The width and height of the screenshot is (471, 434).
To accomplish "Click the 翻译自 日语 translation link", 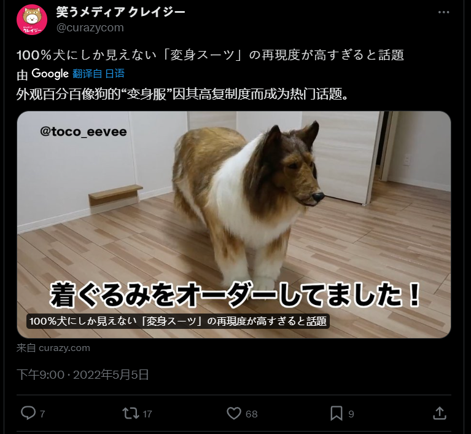I will tap(98, 74).
